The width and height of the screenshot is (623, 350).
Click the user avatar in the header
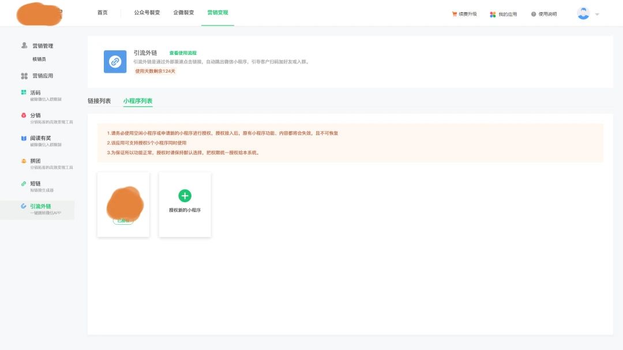tap(583, 13)
